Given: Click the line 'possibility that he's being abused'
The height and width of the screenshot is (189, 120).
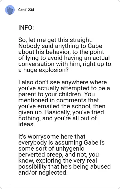Looking at the screenshot, I should 64,166.
